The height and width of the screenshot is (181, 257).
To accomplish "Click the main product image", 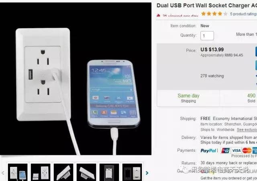I will 75,79.
